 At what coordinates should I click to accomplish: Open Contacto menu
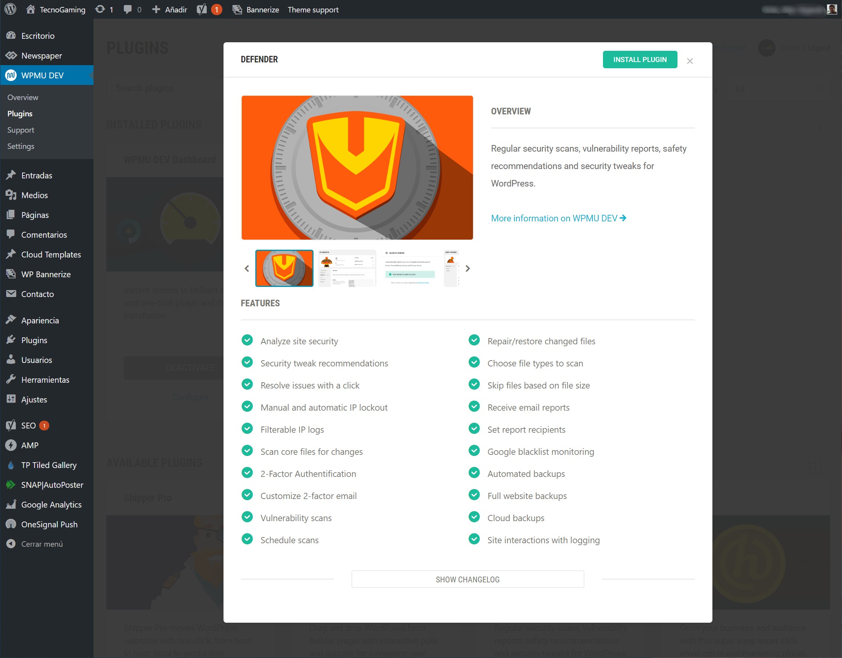47,294
